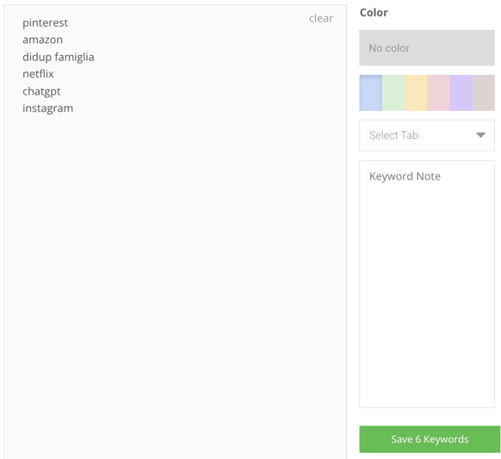The image size is (501, 459).
Task: Click Save 6 Keywords button
Action: pyautogui.click(x=430, y=439)
